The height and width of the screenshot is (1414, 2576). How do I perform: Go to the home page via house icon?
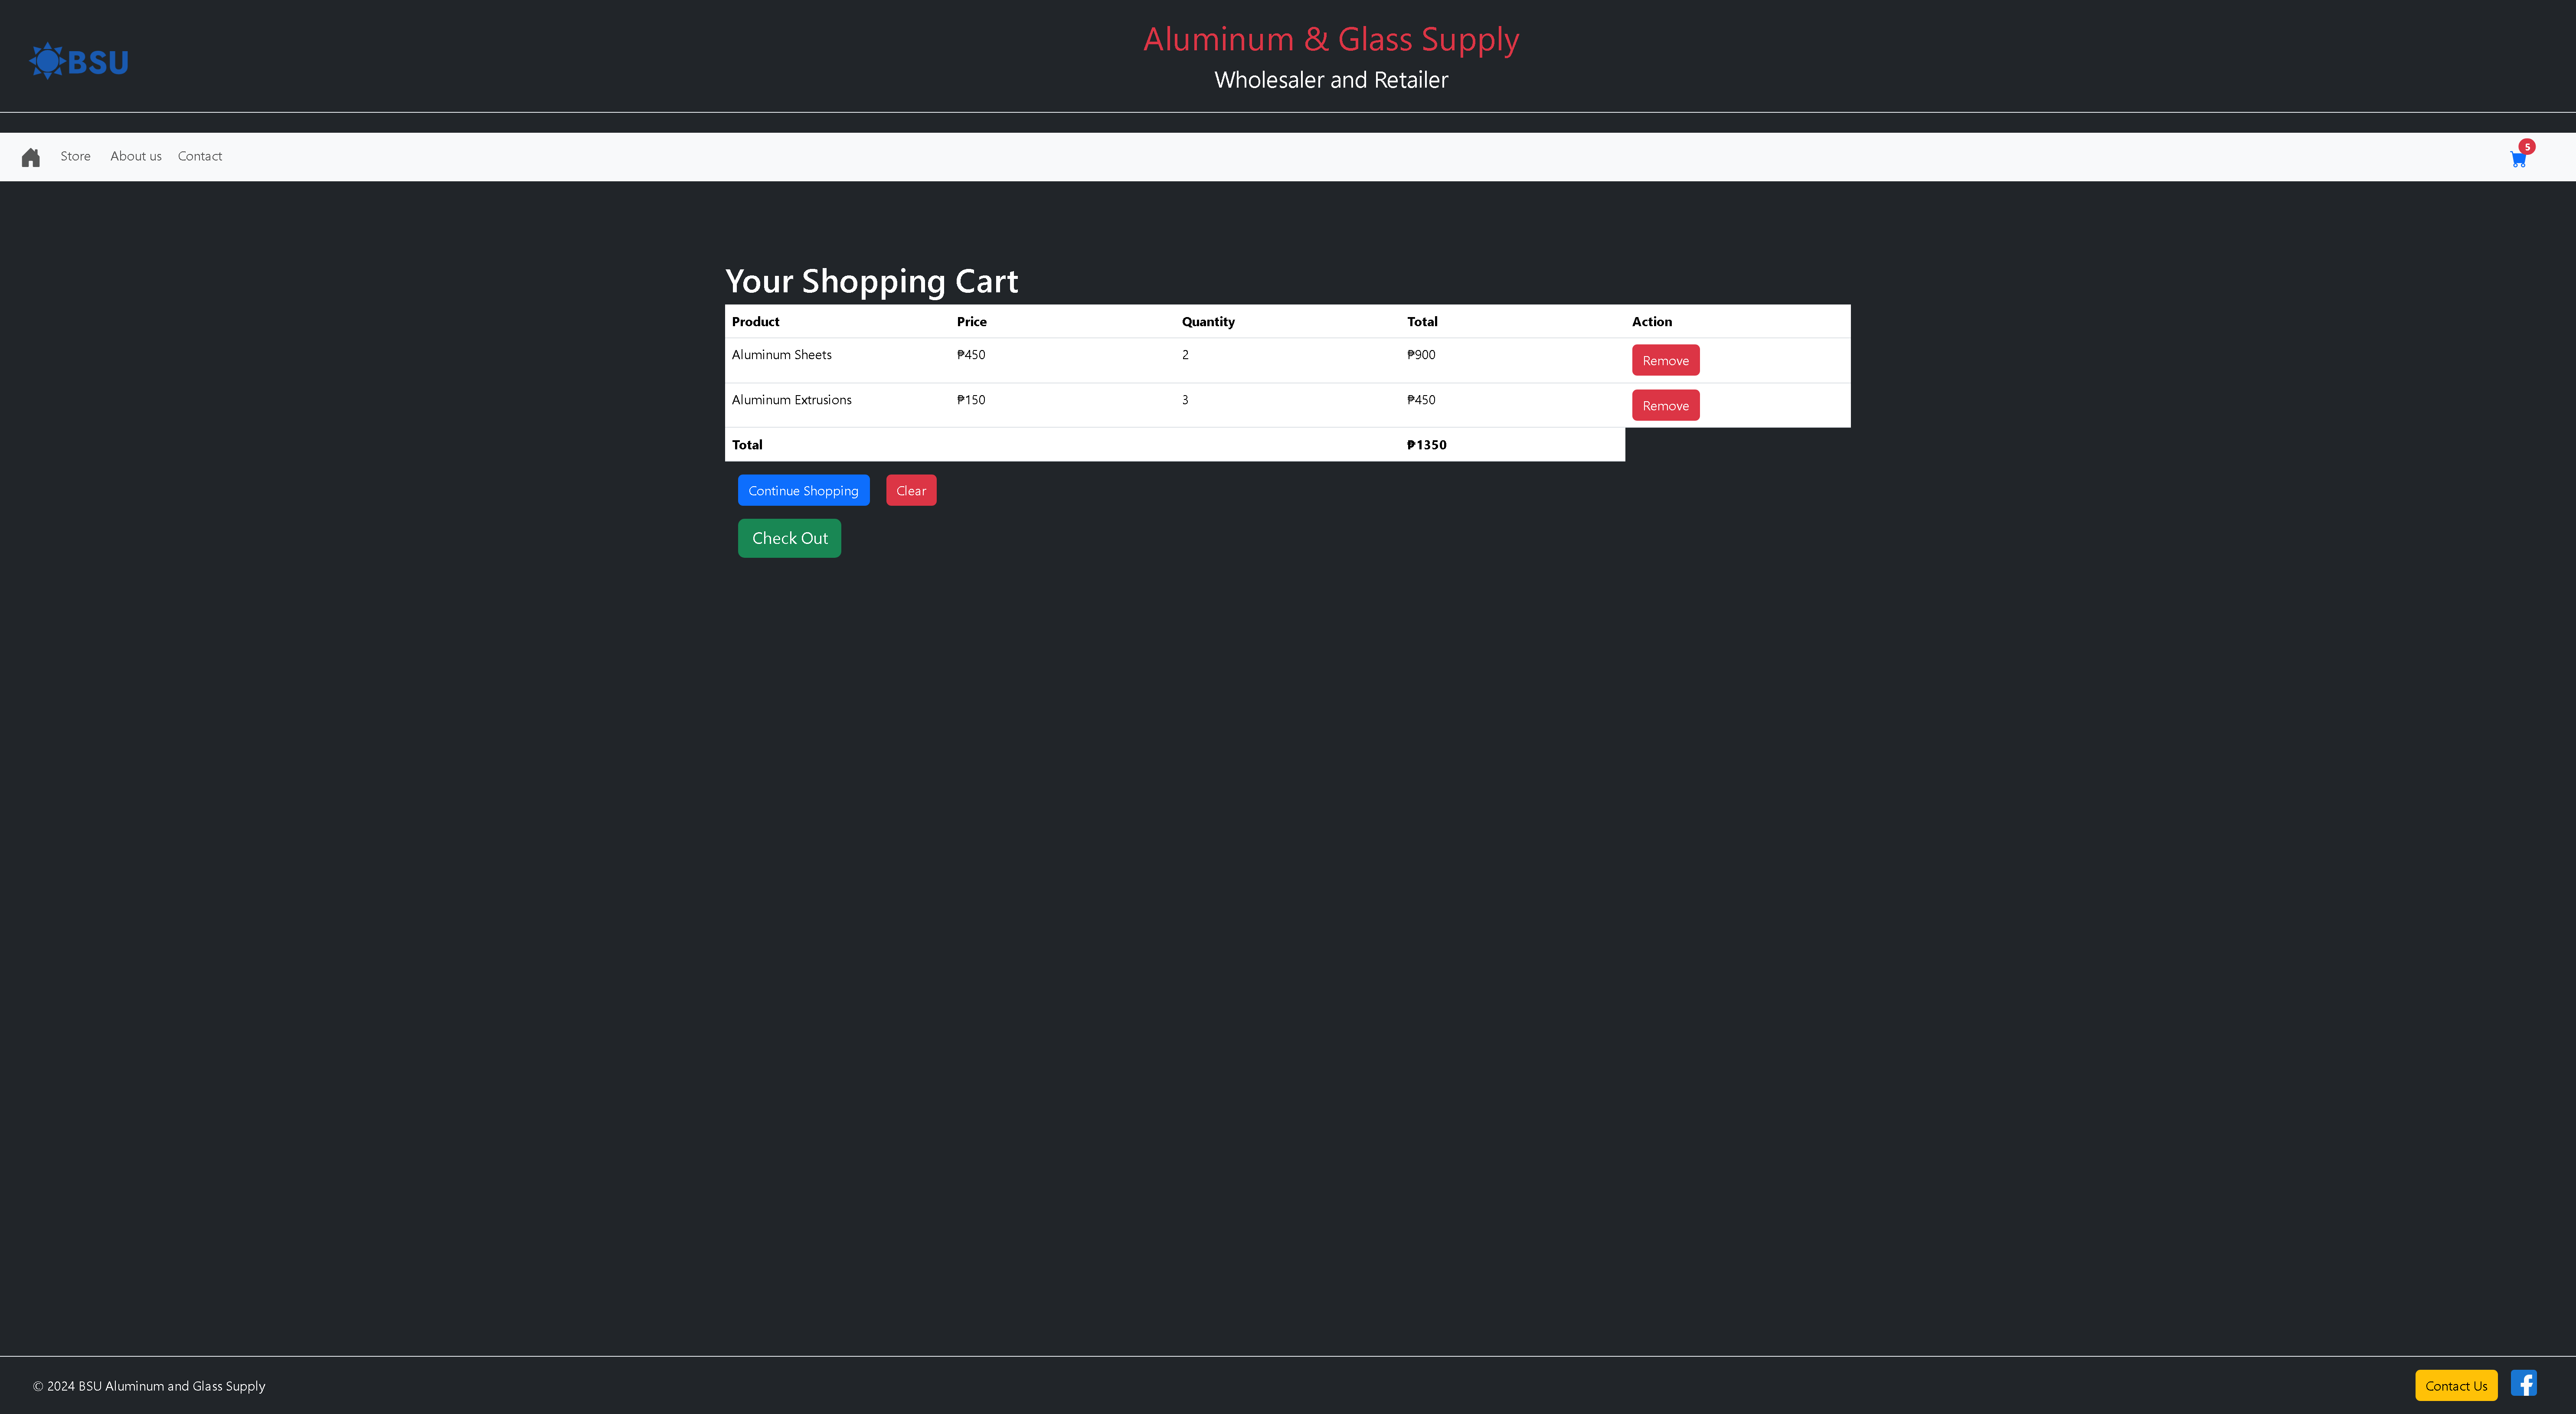coord(31,157)
